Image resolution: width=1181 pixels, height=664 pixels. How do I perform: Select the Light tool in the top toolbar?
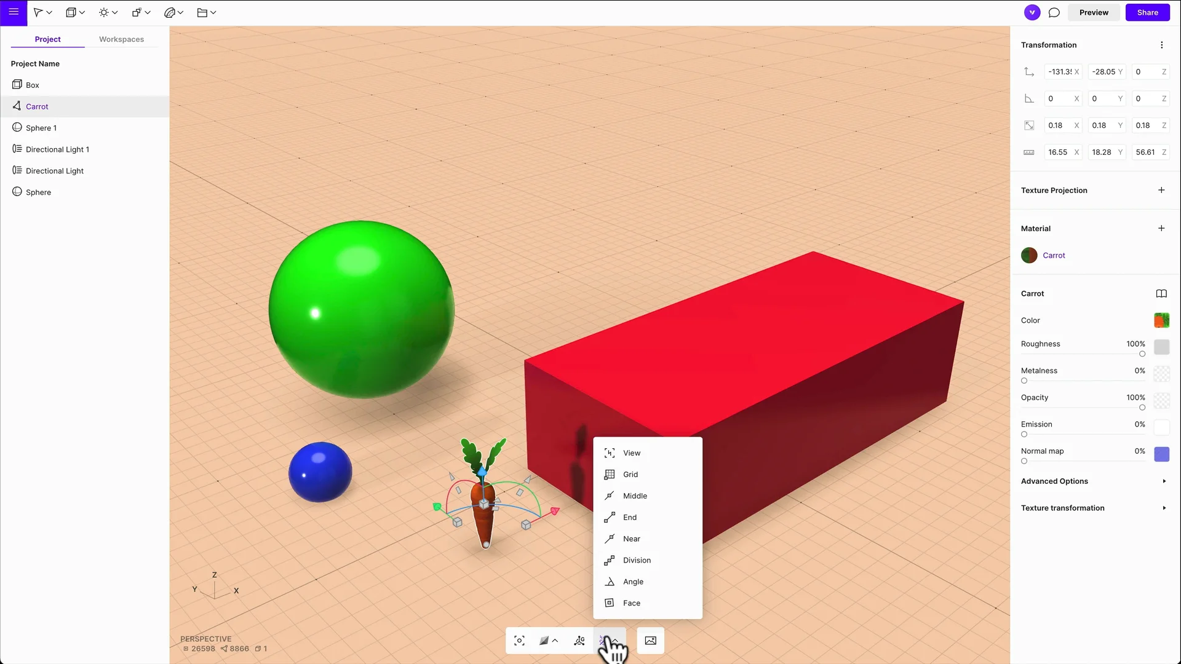[x=105, y=12]
